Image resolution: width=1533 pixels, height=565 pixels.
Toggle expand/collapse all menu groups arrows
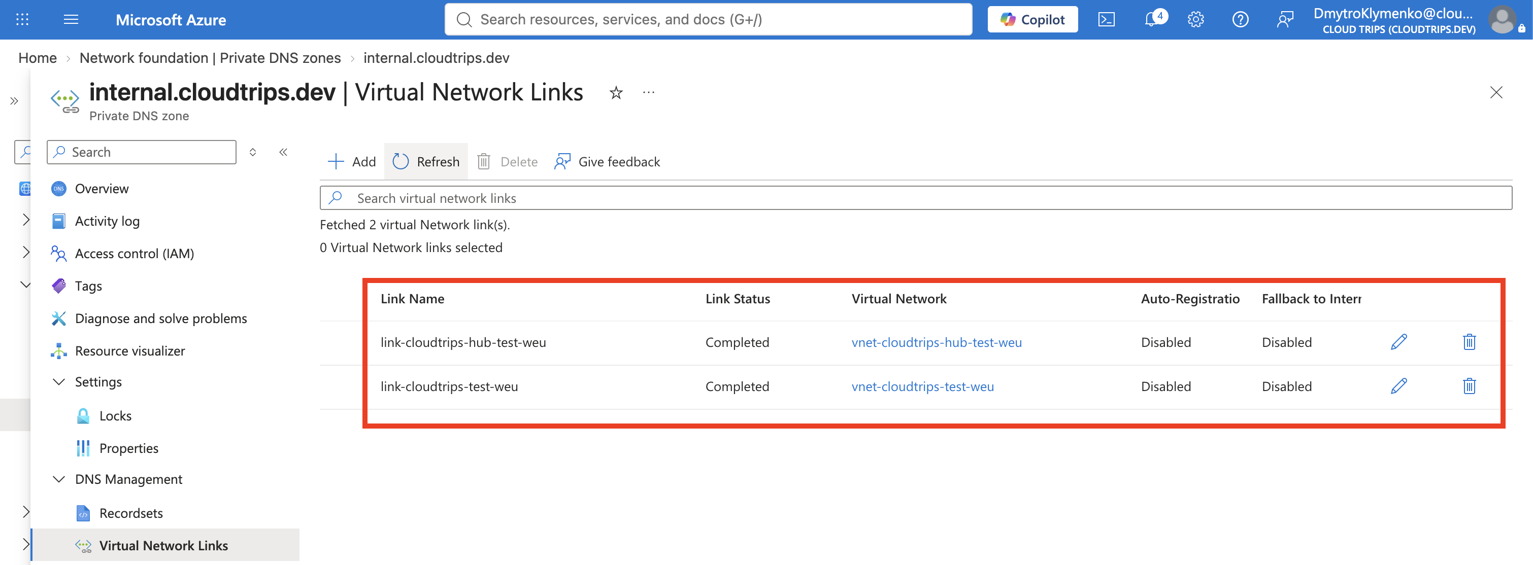[x=253, y=152]
